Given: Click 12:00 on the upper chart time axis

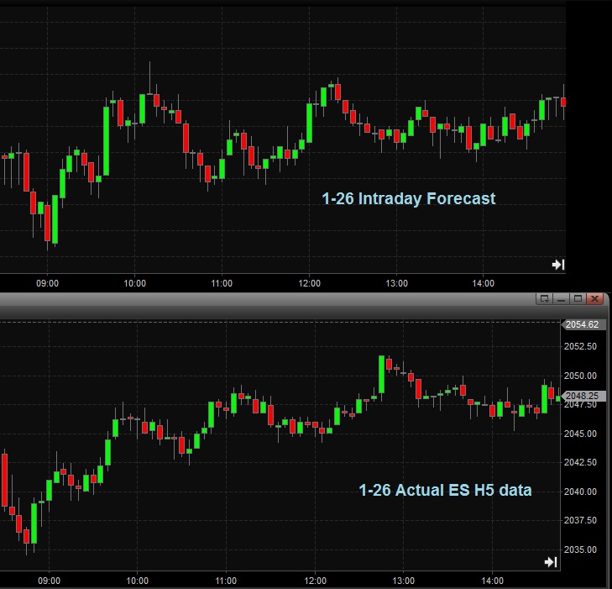Looking at the screenshot, I should (309, 283).
